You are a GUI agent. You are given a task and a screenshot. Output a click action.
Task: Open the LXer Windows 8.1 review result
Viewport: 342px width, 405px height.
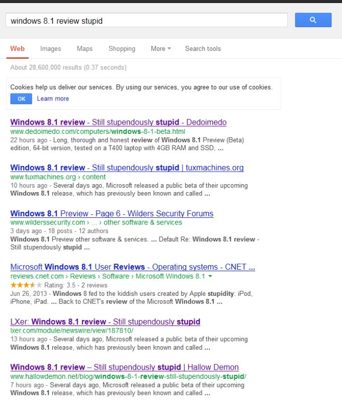[x=105, y=321]
